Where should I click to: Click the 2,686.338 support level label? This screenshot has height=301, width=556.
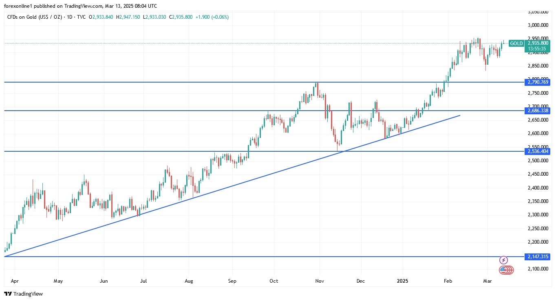point(537,111)
